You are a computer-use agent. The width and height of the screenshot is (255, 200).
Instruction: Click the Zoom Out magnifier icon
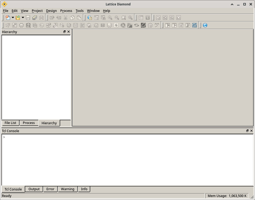pos(117,18)
